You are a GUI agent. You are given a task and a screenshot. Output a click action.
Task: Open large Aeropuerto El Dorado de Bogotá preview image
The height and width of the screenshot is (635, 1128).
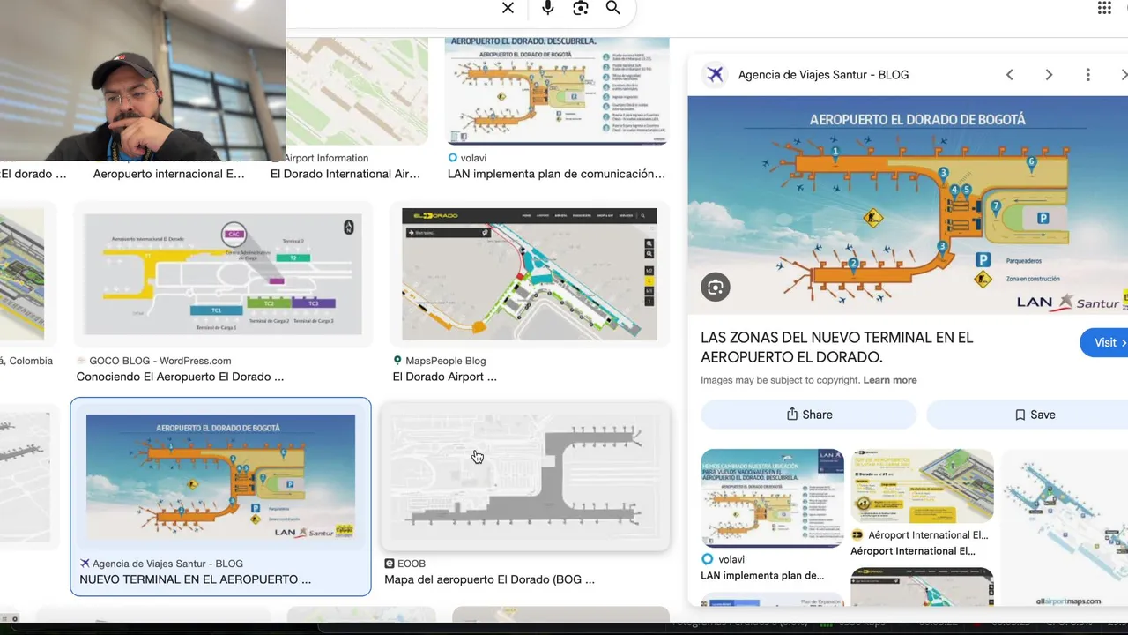[x=908, y=205]
